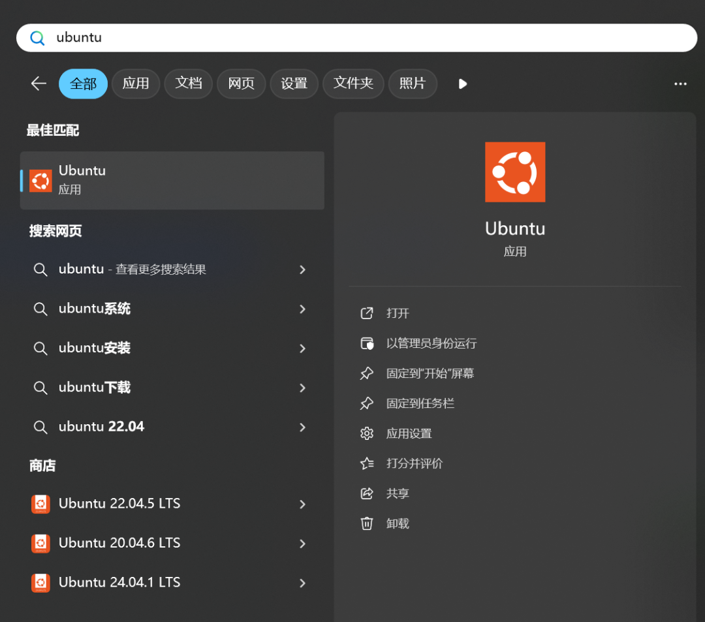Click the Ubuntu 22.04.5 LTS store icon

pyautogui.click(x=40, y=505)
